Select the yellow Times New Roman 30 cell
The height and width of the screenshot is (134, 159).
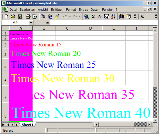tap(21, 78)
